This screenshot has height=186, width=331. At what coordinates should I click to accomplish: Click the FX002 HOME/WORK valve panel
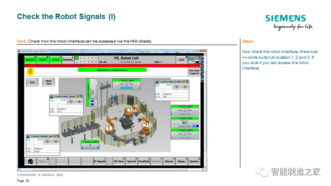[185, 110]
